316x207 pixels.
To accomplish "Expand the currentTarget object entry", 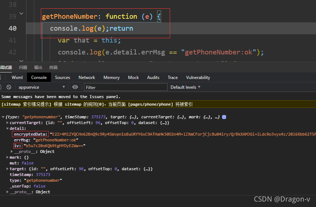I will 8,123.
